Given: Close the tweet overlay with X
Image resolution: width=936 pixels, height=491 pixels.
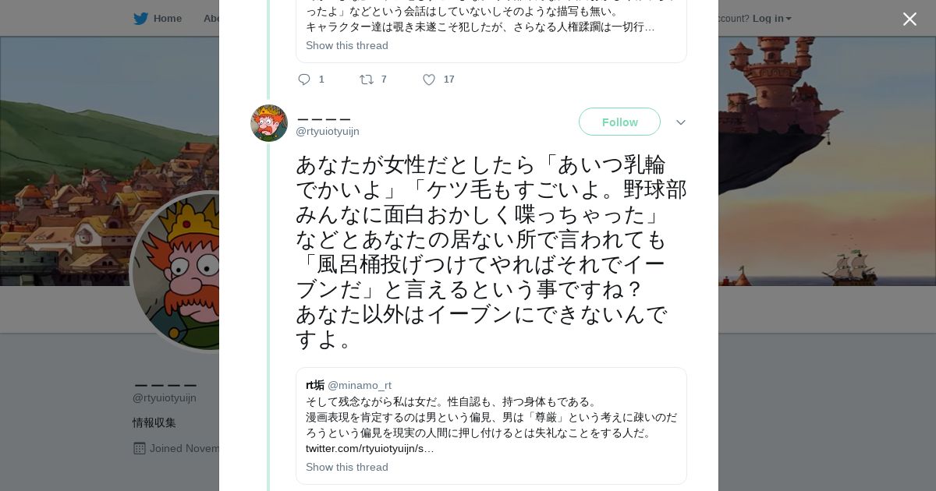Looking at the screenshot, I should 909,19.
